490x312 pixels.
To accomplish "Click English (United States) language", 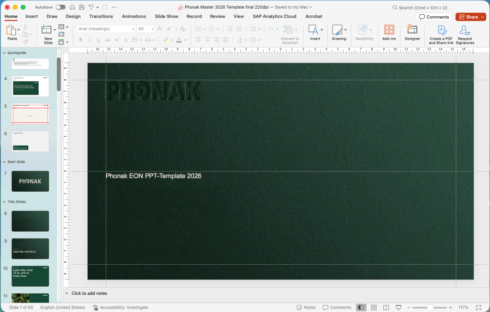I will coord(63,307).
